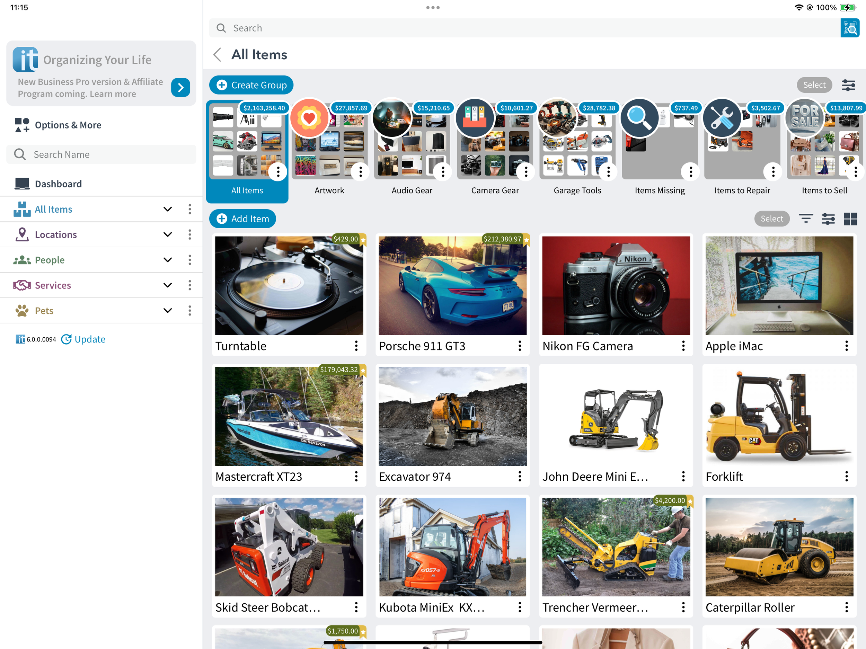
Task: Expand the People section chevron
Action: pos(168,260)
